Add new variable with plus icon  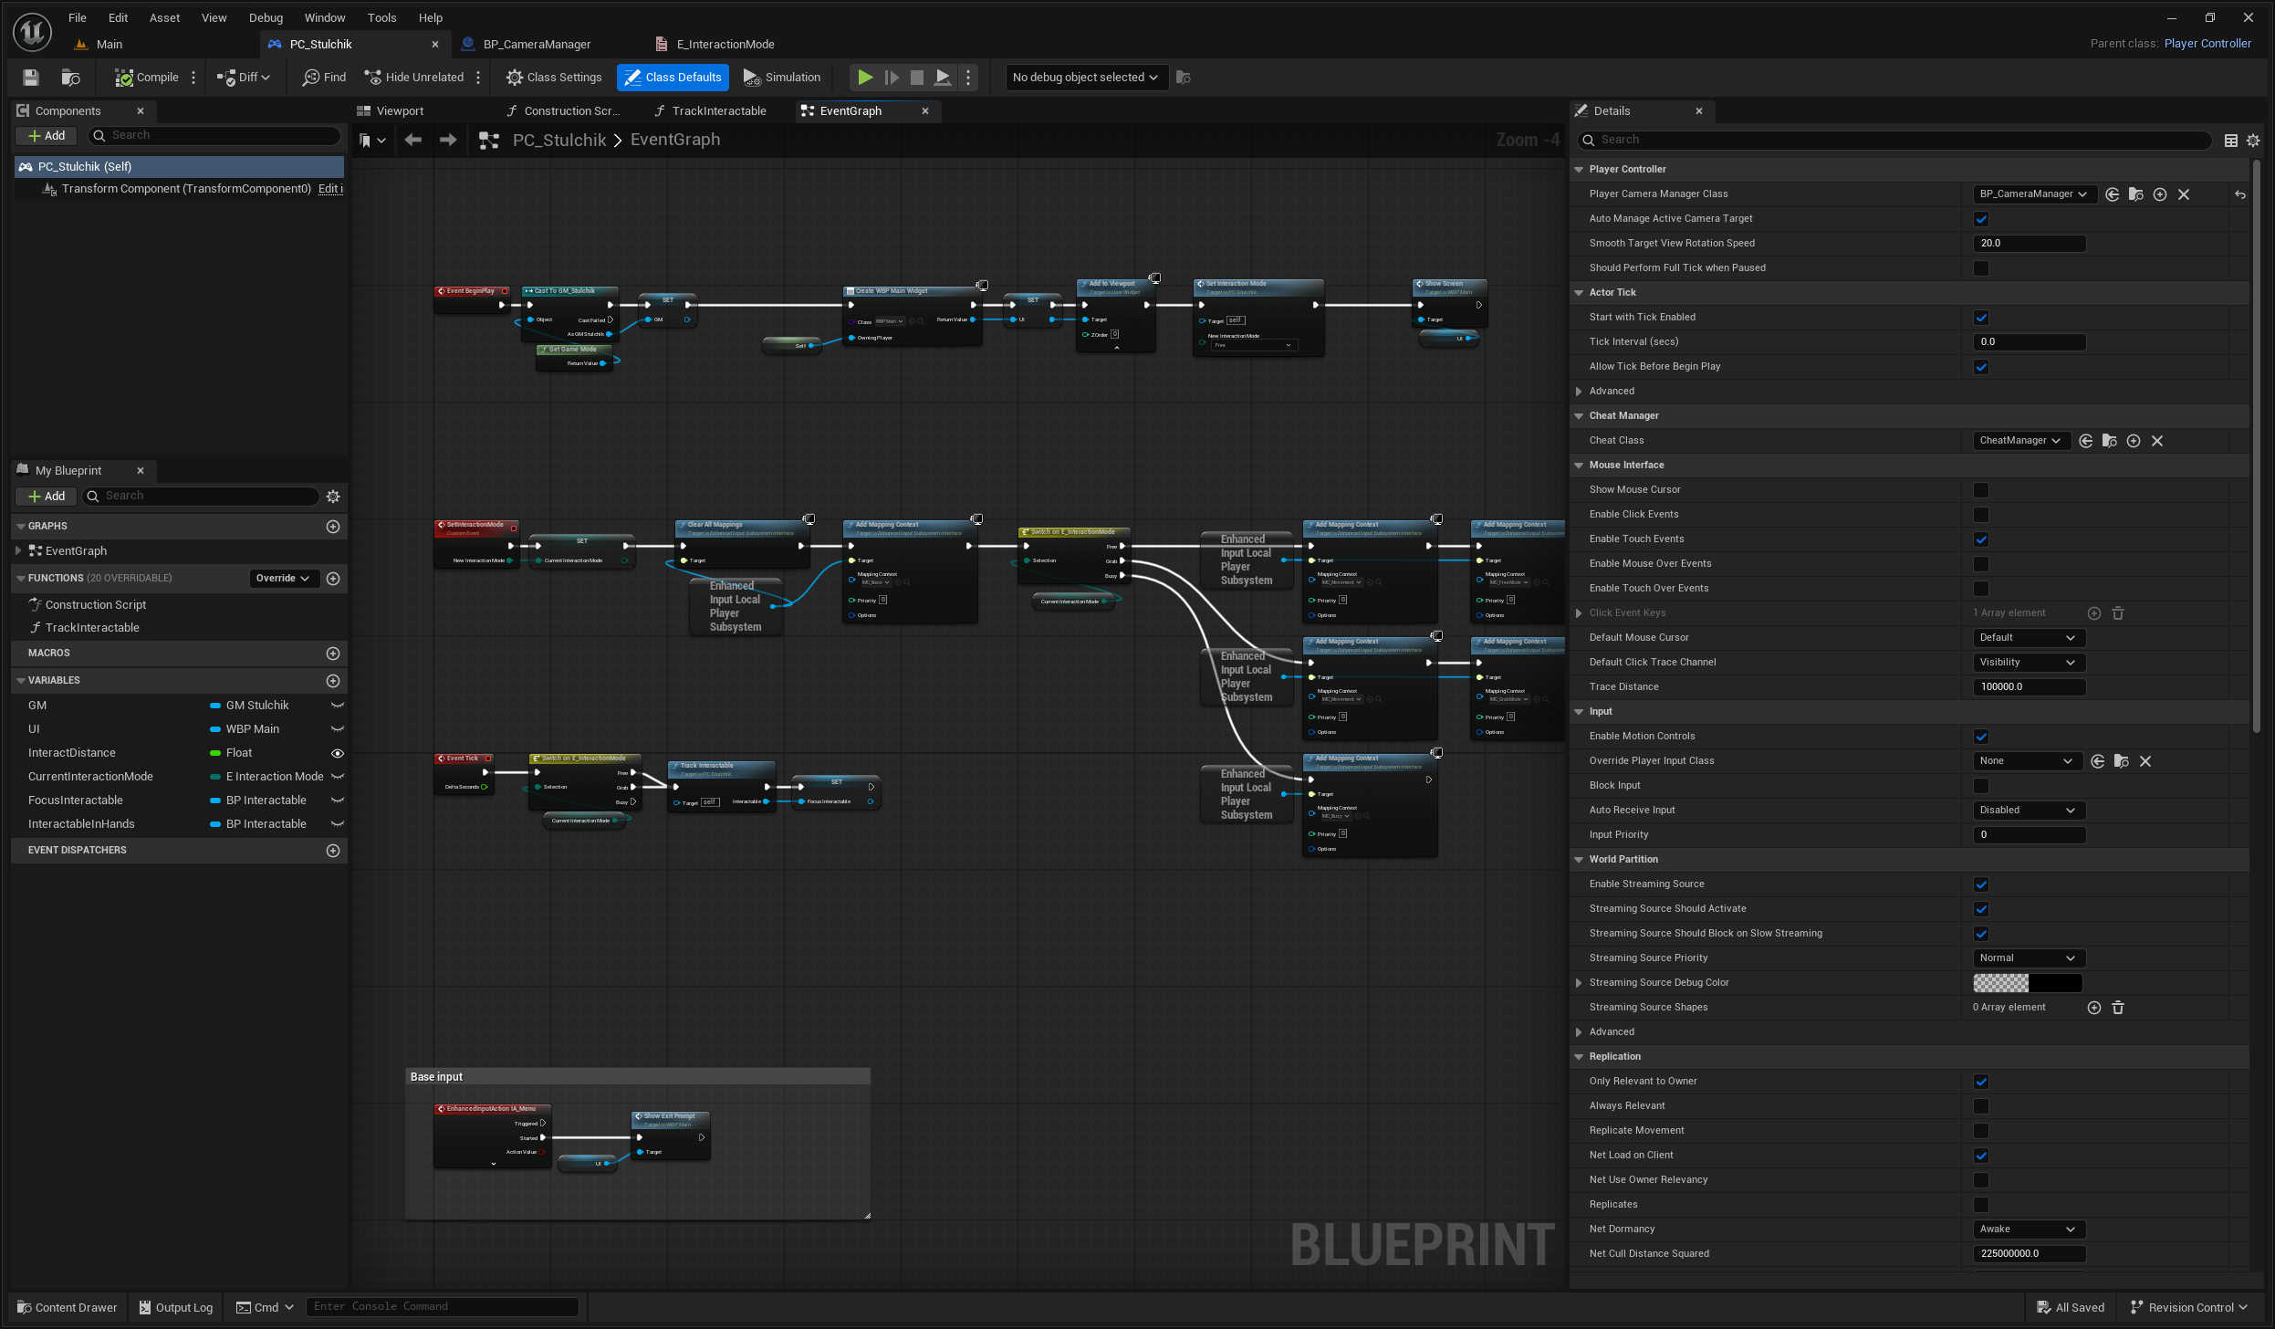(x=333, y=681)
